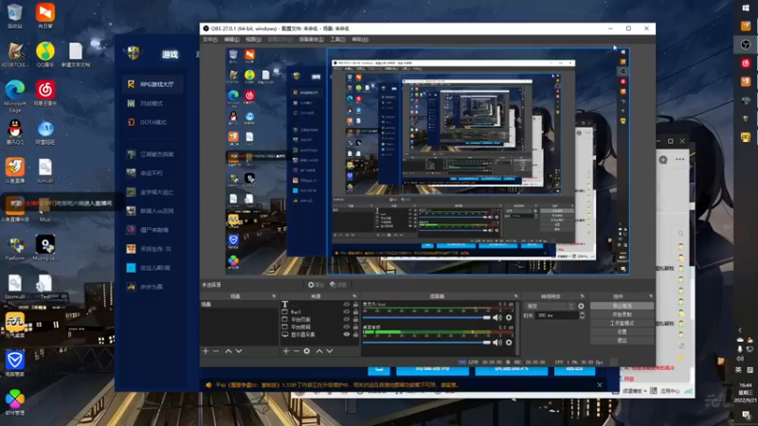Screen dimensions: 758x426
Task: Click the add scene plus icon
Action: tap(206, 351)
